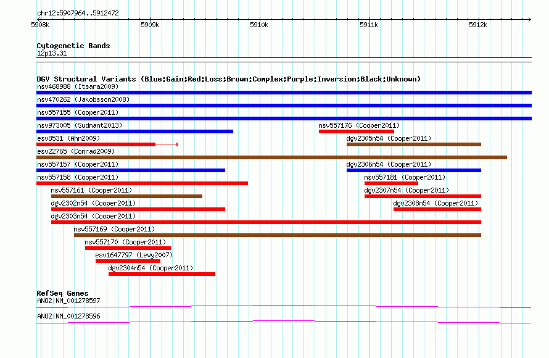The image size is (549, 358).
Task: Open the dgv2302n54 (Cooper2011) label
Action: [x=93, y=203]
